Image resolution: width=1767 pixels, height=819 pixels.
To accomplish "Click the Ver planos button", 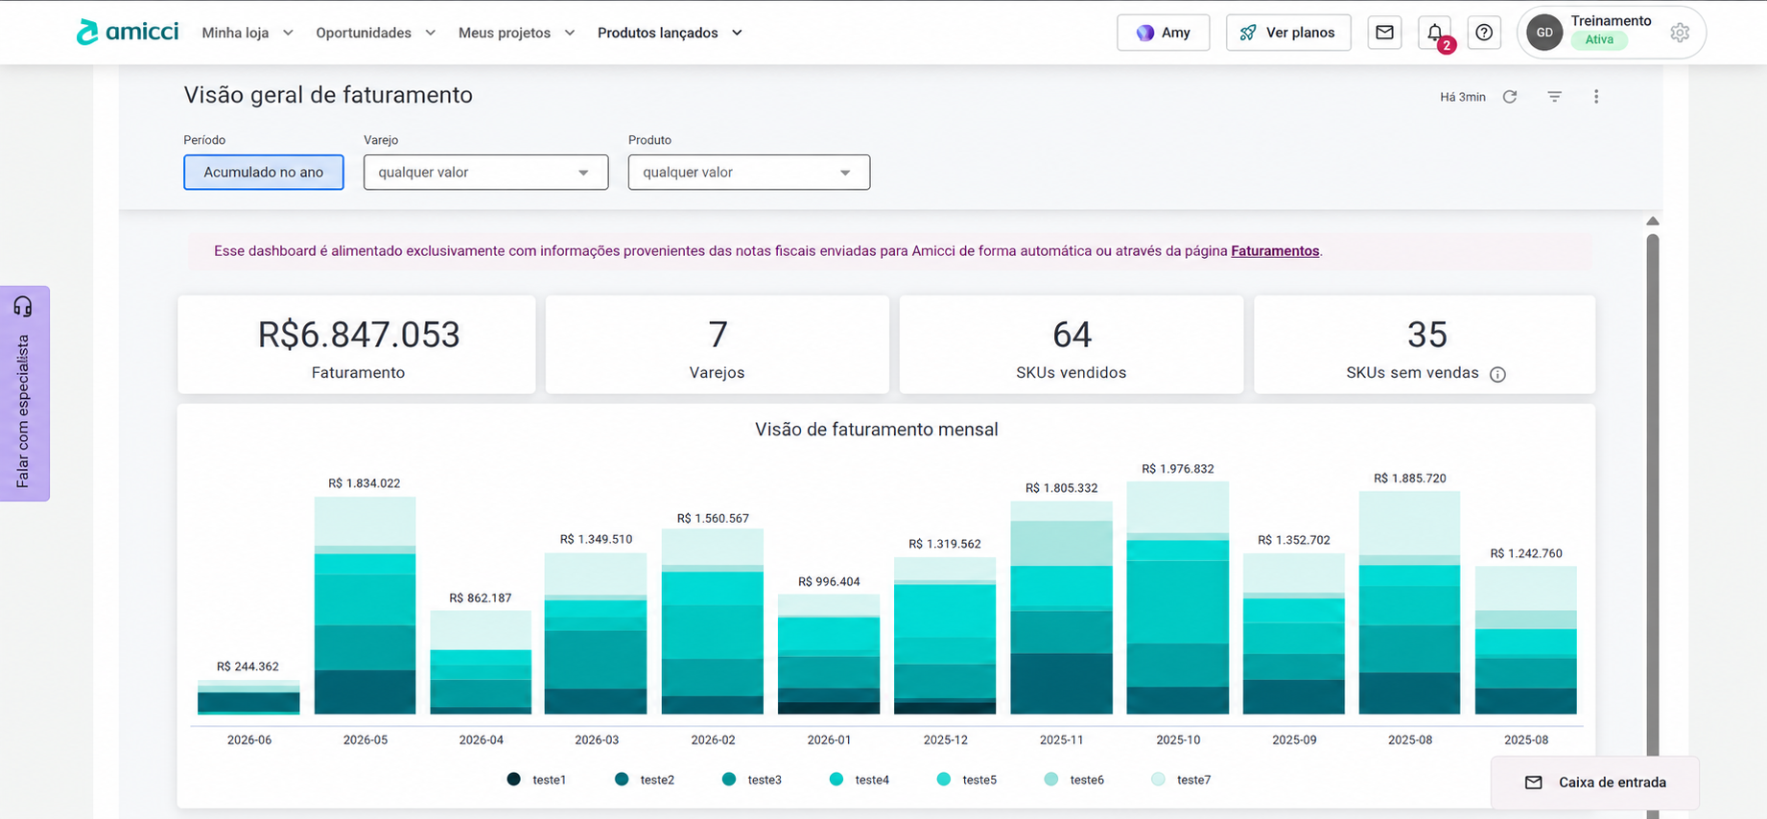I will click(x=1288, y=33).
